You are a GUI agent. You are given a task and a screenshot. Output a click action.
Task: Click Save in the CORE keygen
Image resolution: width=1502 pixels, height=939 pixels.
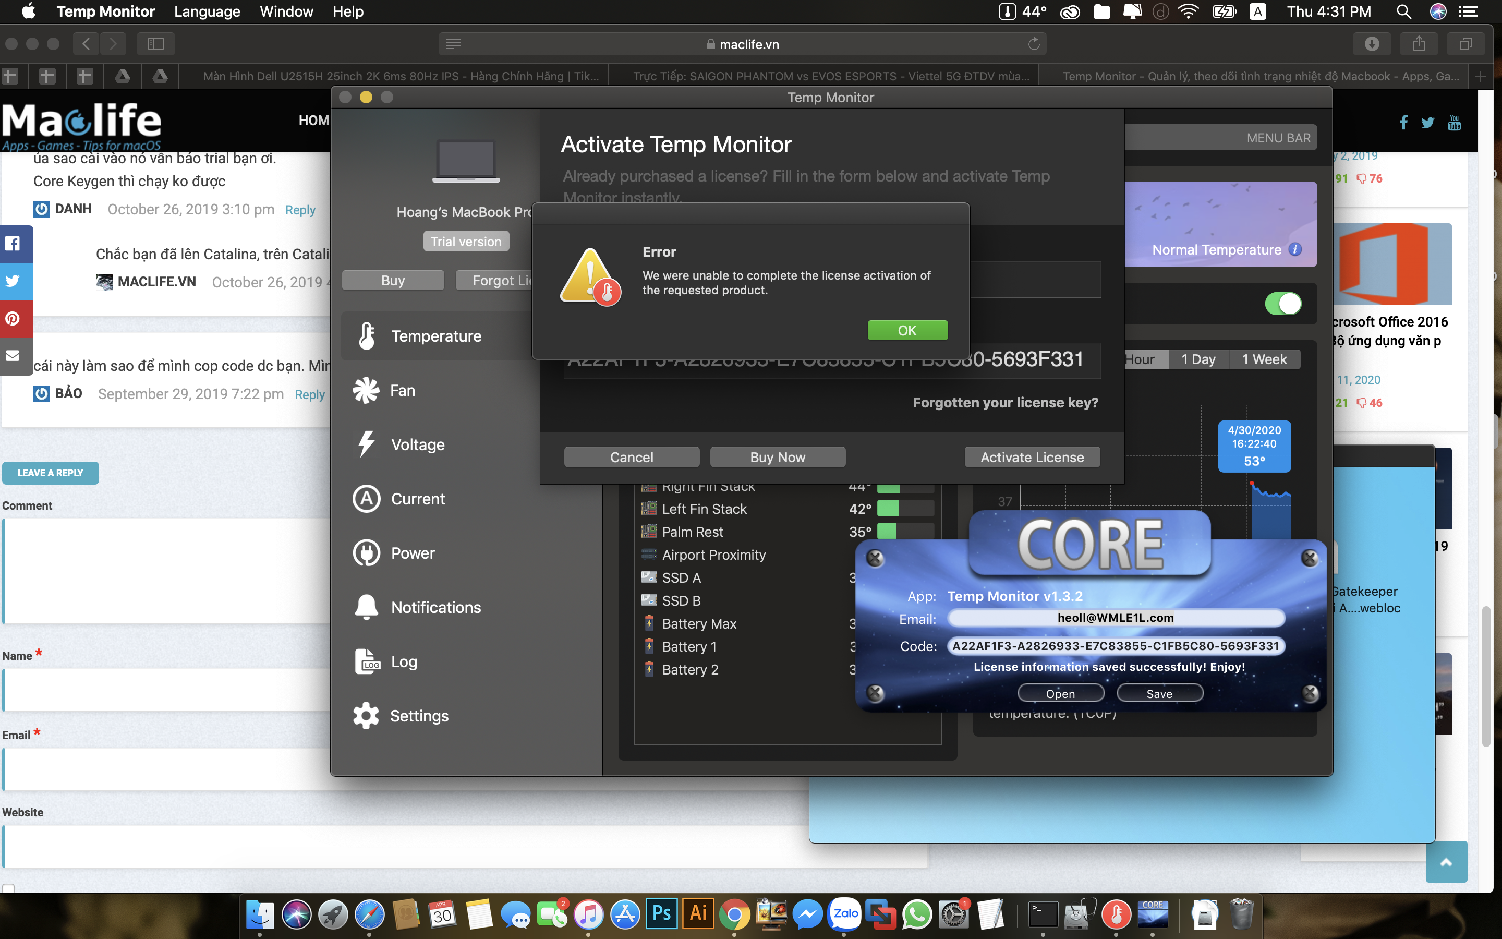(x=1159, y=693)
